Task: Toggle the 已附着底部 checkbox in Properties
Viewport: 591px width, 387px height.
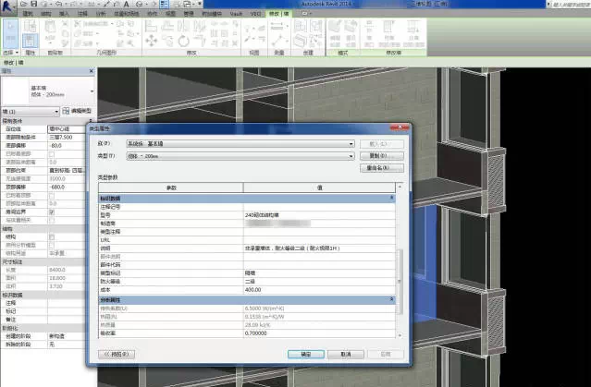Action: pyautogui.click(x=51, y=153)
